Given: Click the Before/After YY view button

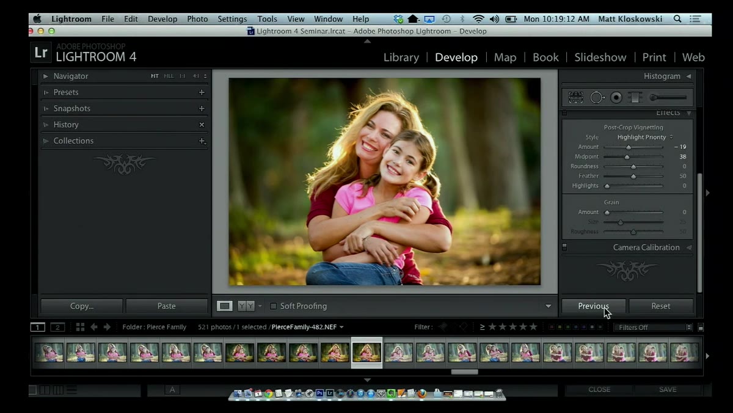Looking at the screenshot, I should tap(246, 306).
